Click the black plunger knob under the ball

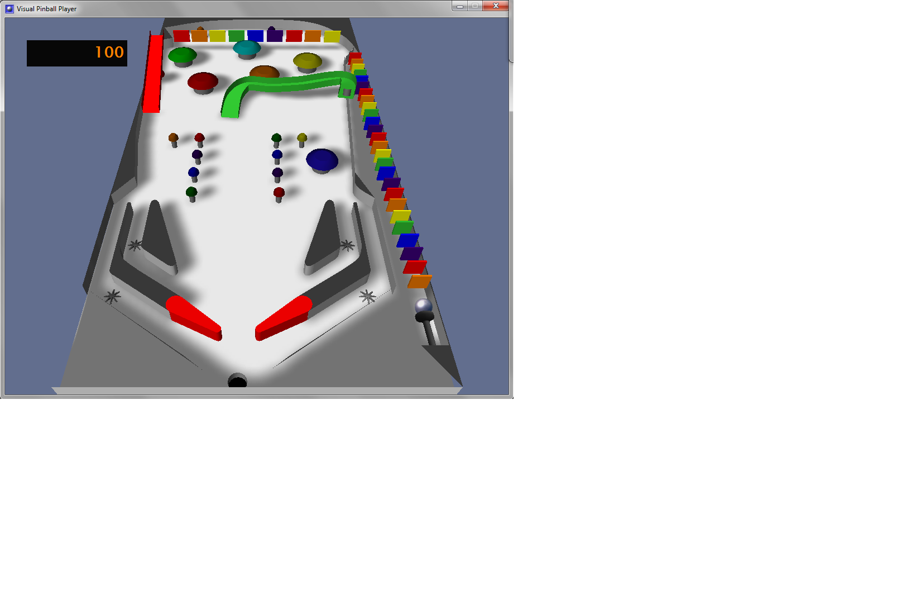point(425,317)
